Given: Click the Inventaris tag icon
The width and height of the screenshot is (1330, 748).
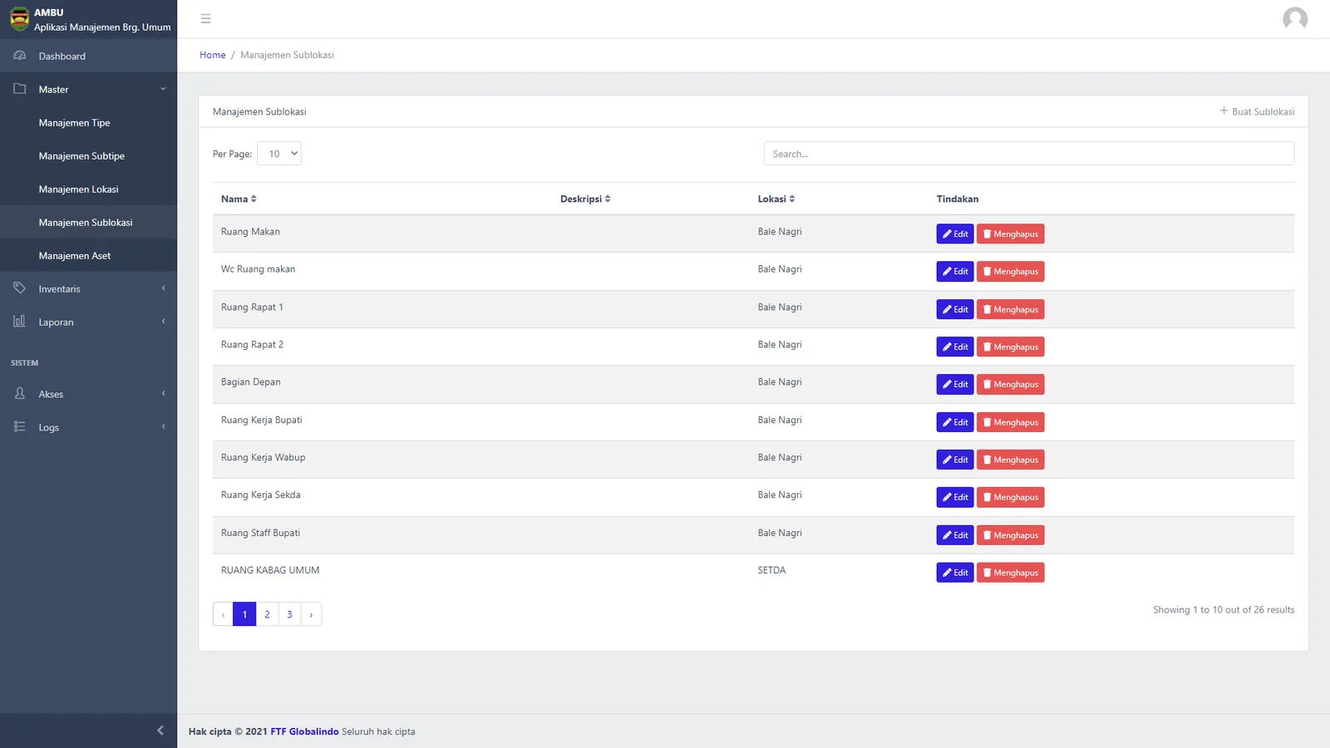Looking at the screenshot, I should click(x=20, y=288).
